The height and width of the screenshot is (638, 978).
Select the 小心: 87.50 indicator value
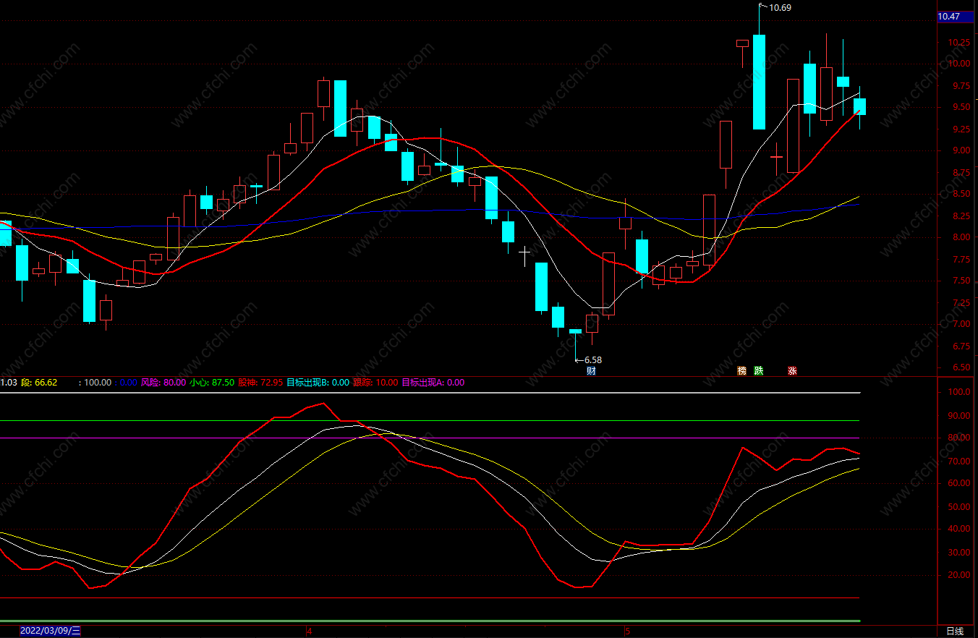coord(212,383)
